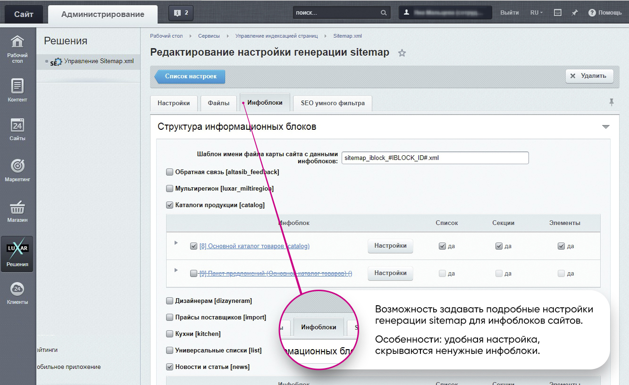The width and height of the screenshot is (629, 385).
Task: Switch to the Файлы tab
Action: (x=218, y=103)
